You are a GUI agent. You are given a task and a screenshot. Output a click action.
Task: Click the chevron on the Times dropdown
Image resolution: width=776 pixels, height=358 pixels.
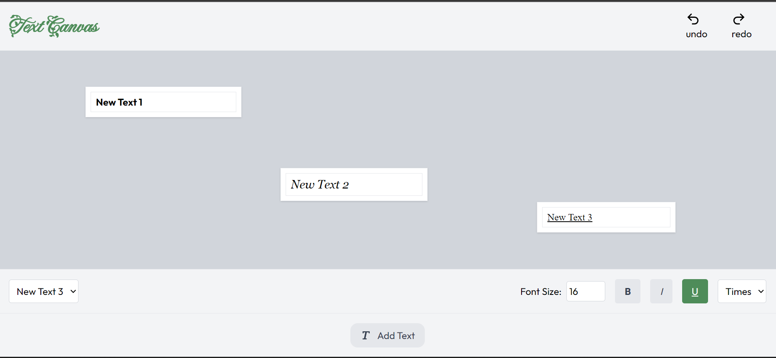(761, 291)
